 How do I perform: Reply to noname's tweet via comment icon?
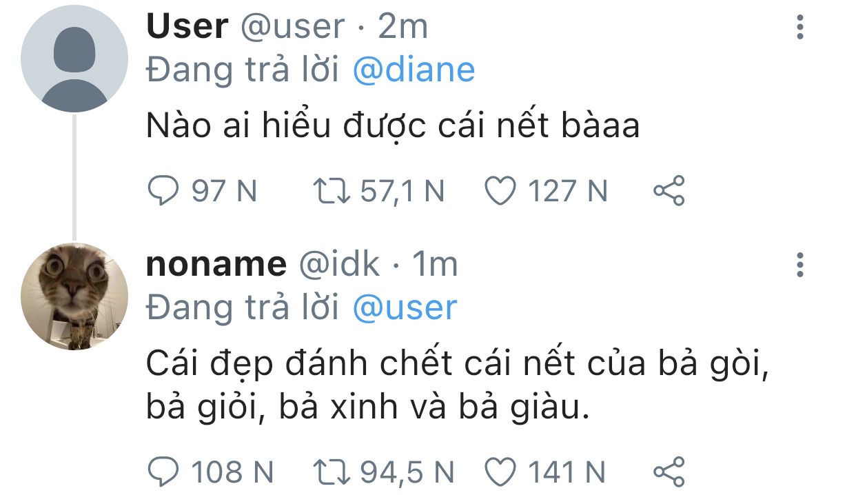(163, 472)
